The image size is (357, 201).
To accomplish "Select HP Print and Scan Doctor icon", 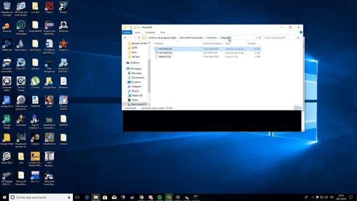I will (x=21, y=9).
